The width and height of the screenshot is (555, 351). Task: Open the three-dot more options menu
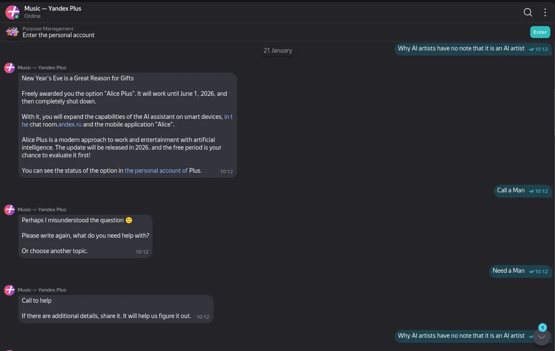(x=545, y=12)
